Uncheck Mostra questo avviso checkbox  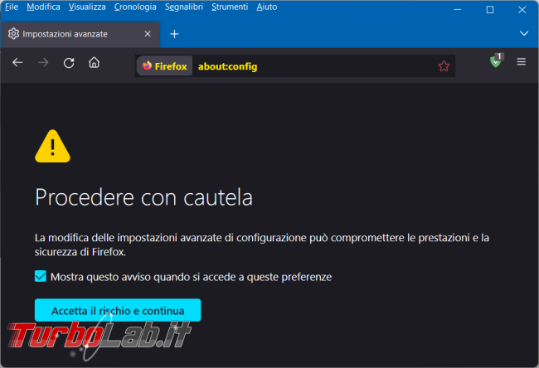tap(41, 276)
